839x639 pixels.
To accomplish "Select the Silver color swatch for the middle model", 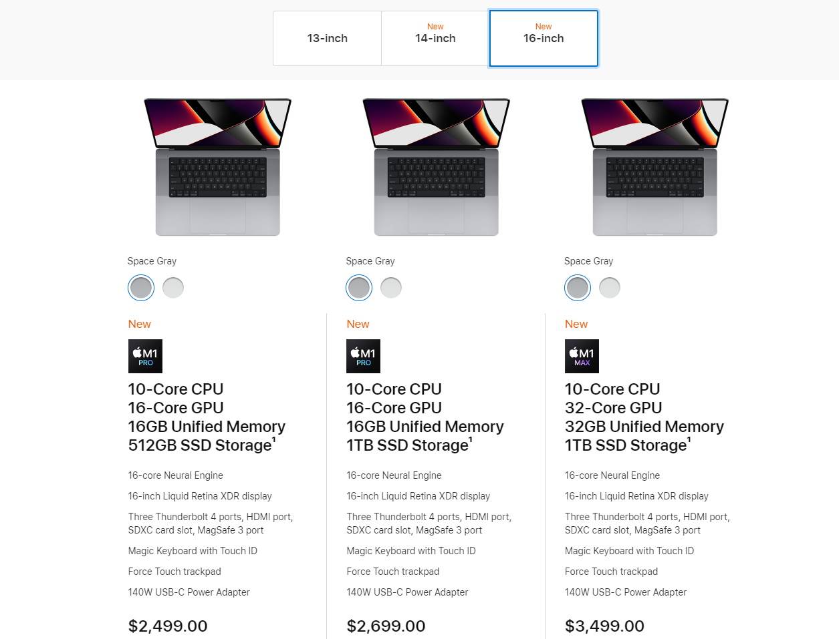I will [x=391, y=287].
